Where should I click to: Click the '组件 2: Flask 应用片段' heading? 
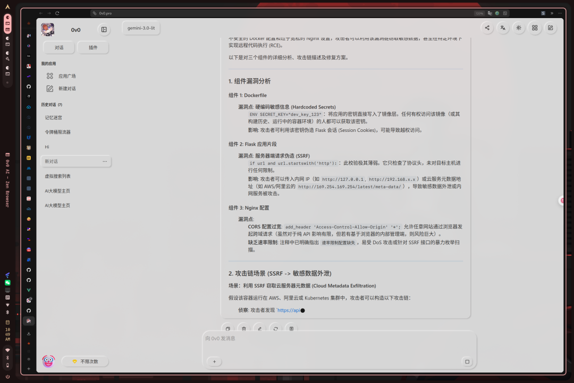(252, 144)
